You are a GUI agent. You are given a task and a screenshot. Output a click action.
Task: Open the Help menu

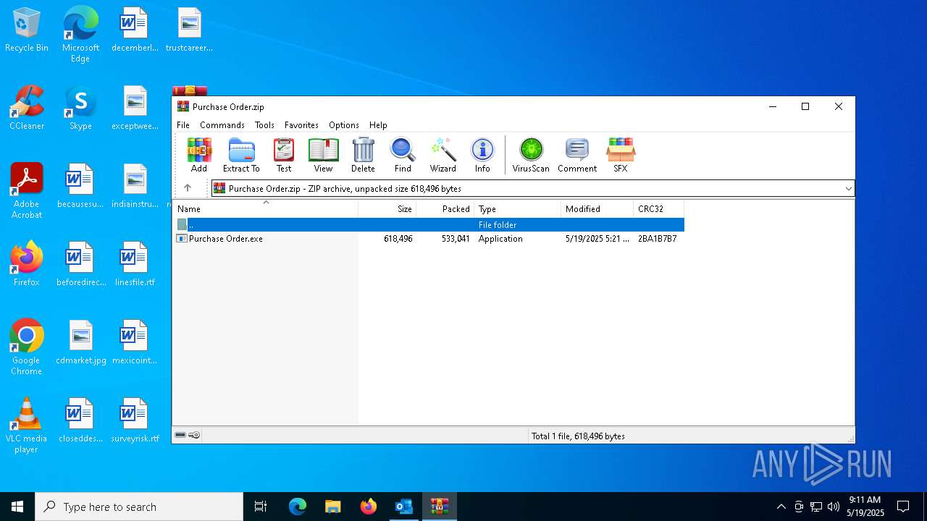click(378, 125)
